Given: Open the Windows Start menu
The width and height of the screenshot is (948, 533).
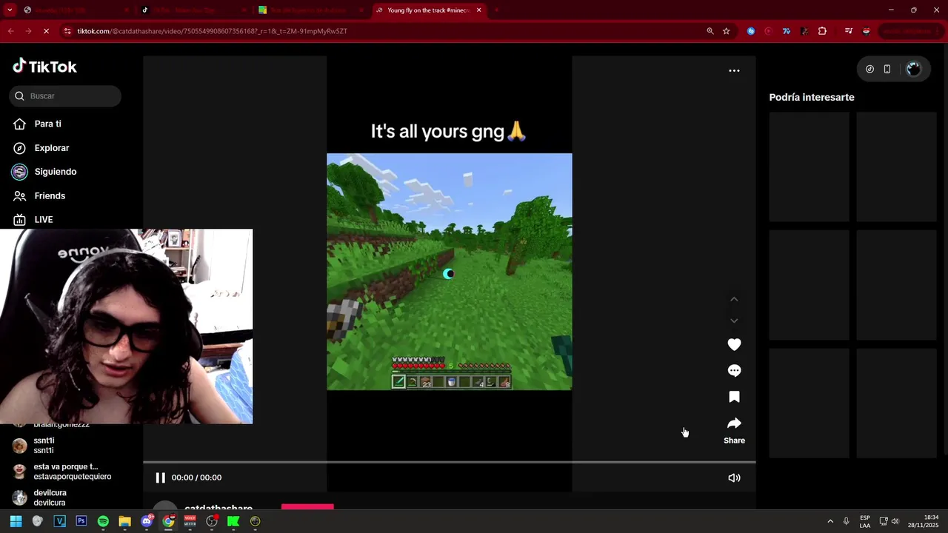Looking at the screenshot, I should tap(16, 521).
